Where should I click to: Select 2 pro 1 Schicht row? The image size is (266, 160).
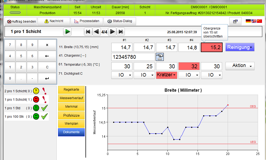(26, 91)
